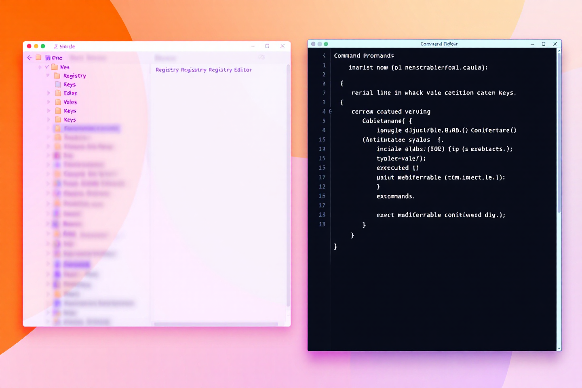Click the line 'rerial line in whack vale'
The height and width of the screenshot is (388, 582).
tap(434, 93)
